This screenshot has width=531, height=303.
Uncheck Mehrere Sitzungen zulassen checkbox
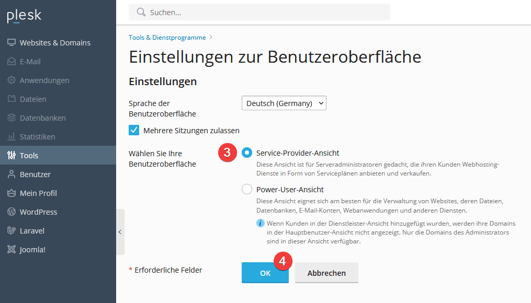coord(134,130)
